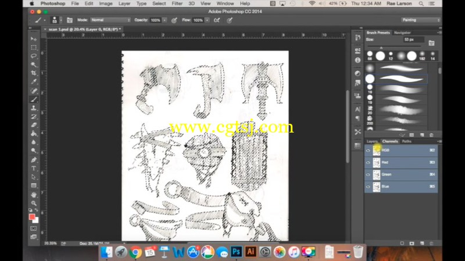Viewport: 465px width, 261px height.
Task: Open the Layer menu
Action: [x=124, y=3]
